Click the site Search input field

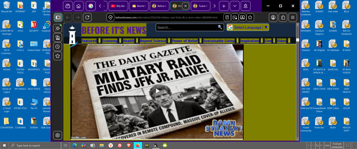coord(186,27)
